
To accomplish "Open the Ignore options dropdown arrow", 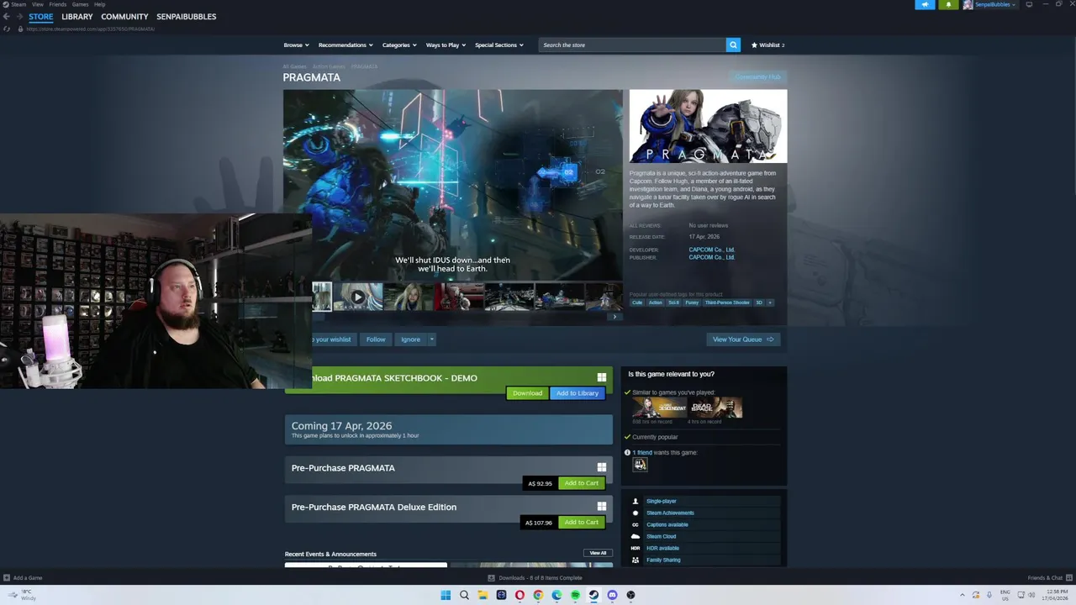I will 431,339.
